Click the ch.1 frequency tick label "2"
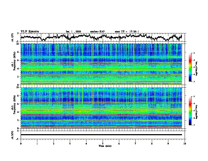The width and height of the screenshot is (208, 161). click(x=19, y=77)
